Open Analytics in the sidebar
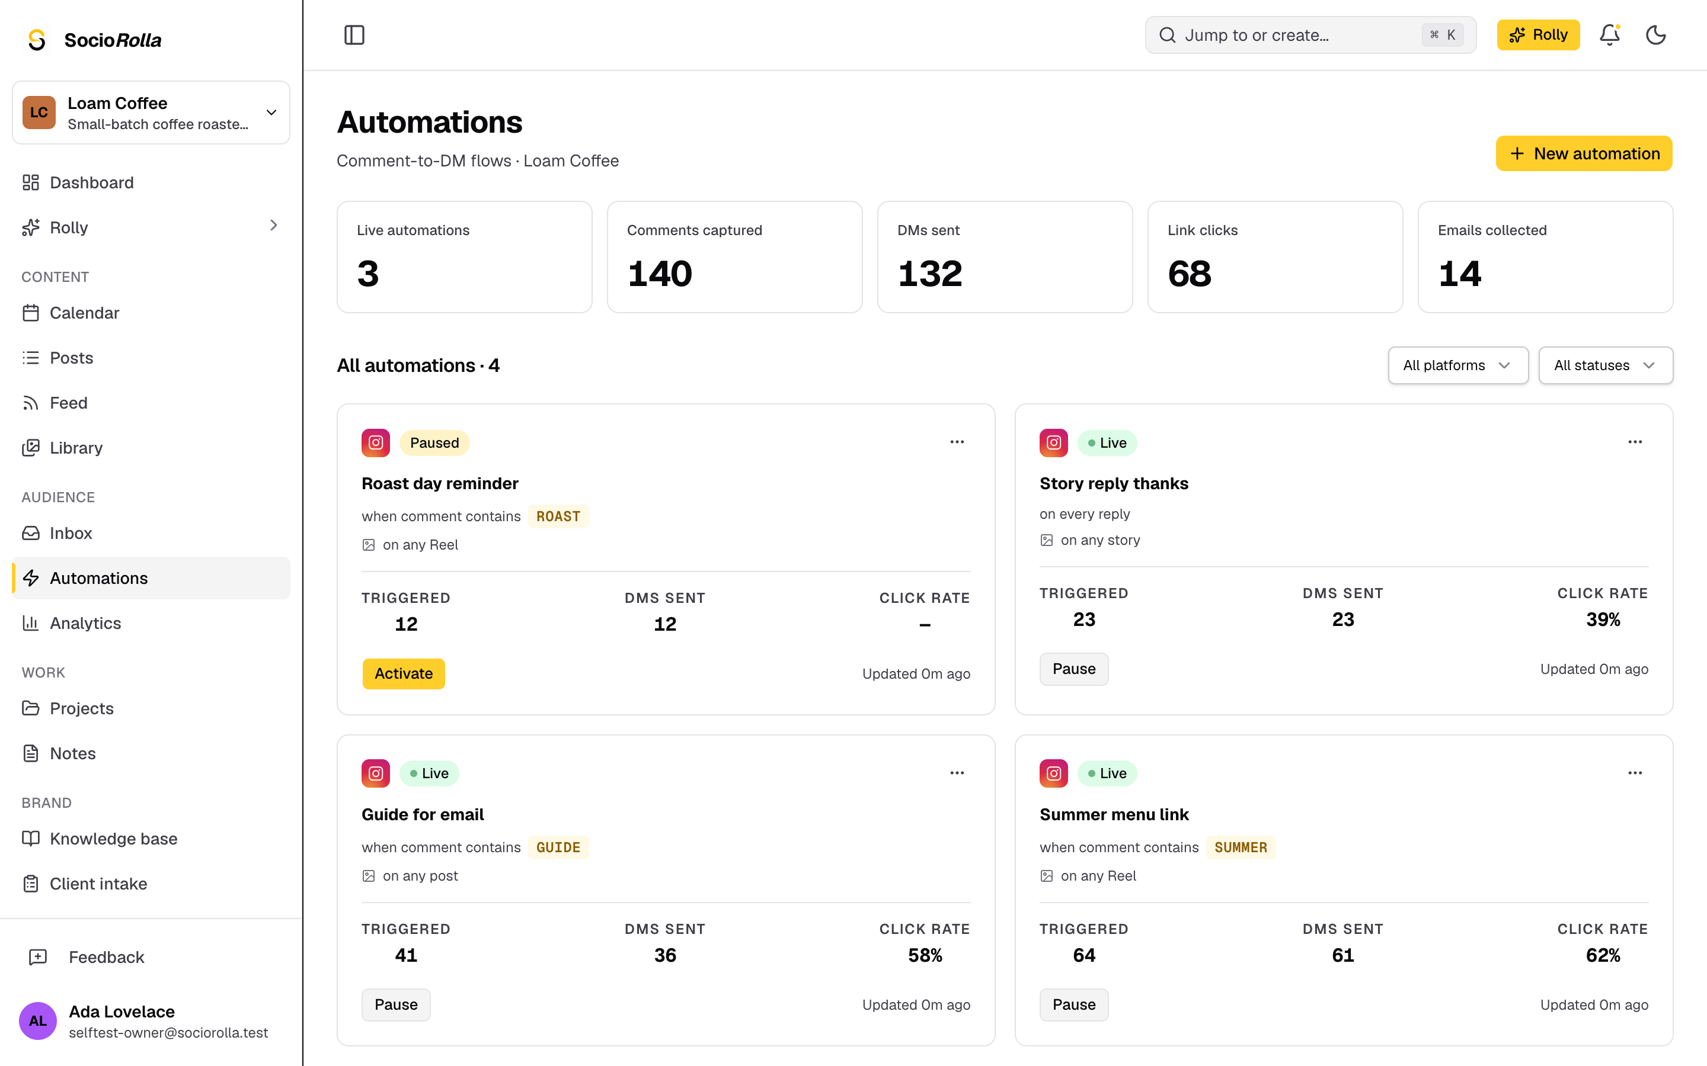Viewport: 1707px width, 1066px height. tap(151, 623)
